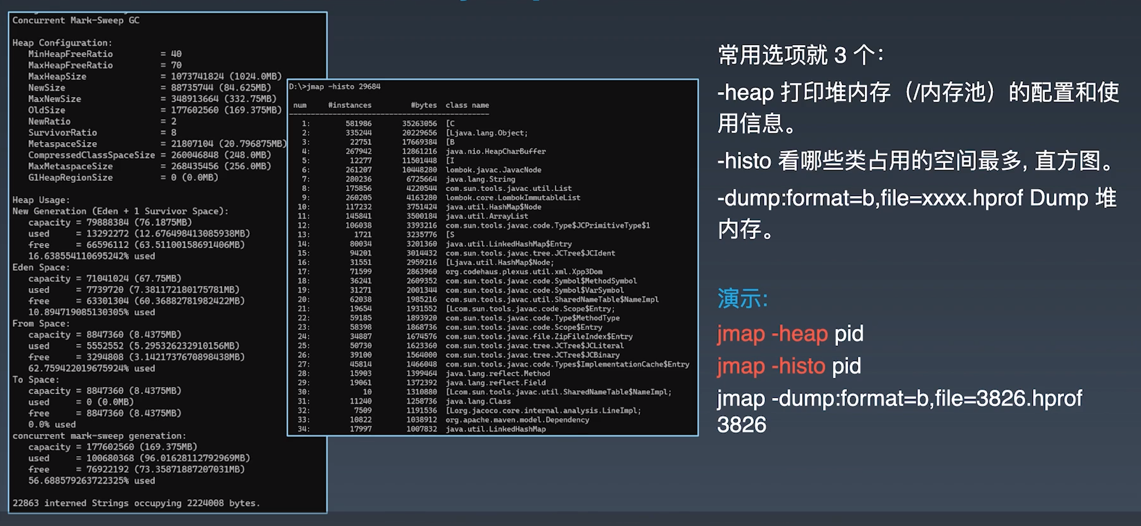The height and width of the screenshot is (526, 1141).
Task: Click the '#instances' column header
Action: click(350, 105)
